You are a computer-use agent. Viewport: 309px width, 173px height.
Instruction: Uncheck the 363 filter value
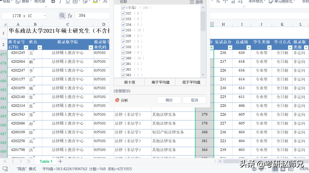123,75
